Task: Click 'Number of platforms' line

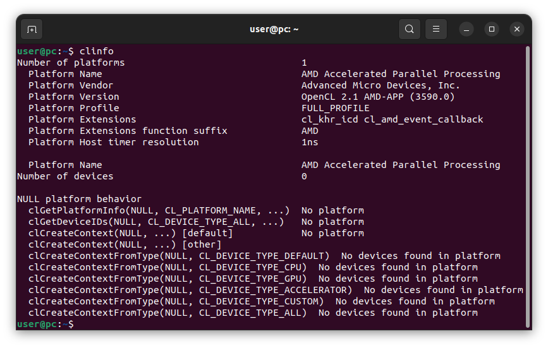Action: 162,63
